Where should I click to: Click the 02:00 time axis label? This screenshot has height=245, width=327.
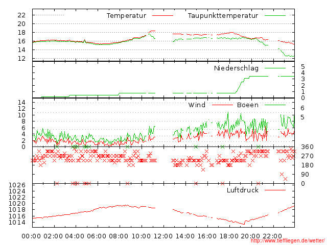point(53,236)
